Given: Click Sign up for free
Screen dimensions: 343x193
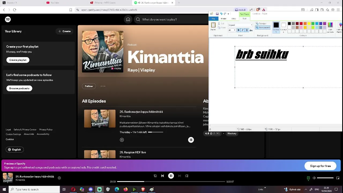Looking at the screenshot, I should (x=320, y=166).
